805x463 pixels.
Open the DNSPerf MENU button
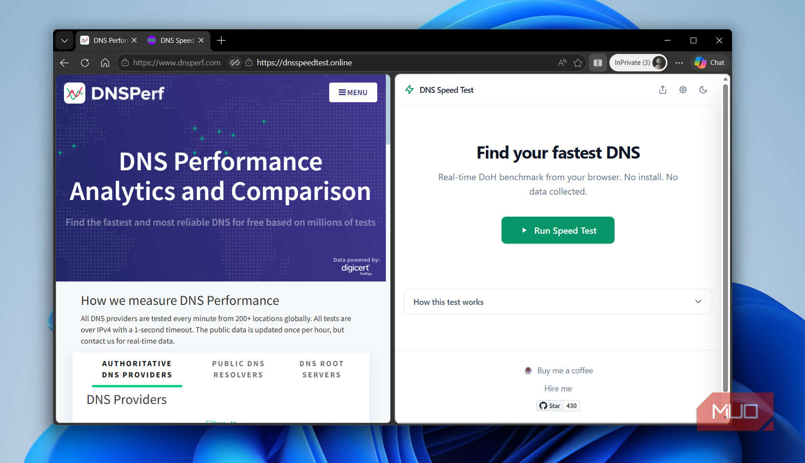(x=353, y=92)
